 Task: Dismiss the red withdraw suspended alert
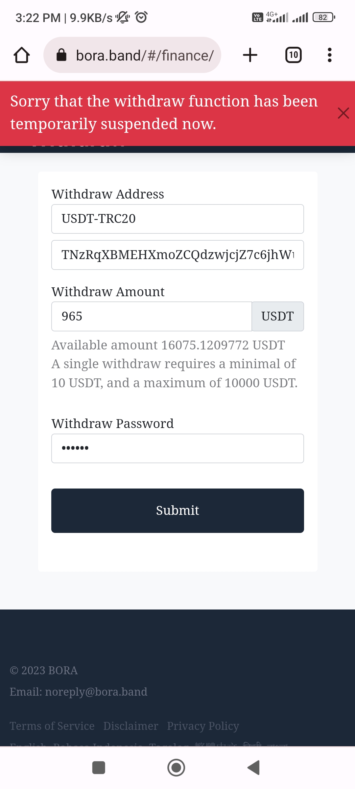click(x=343, y=113)
